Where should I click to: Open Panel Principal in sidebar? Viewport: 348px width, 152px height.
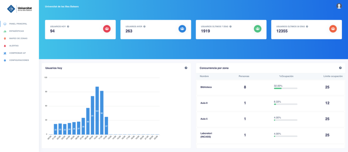[18, 24]
